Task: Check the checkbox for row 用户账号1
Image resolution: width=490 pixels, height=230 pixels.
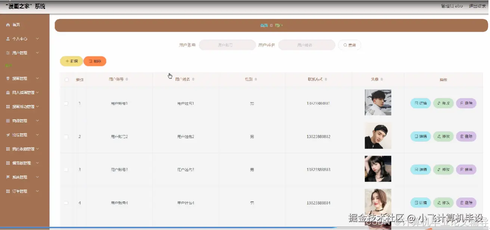Action: tap(66, 103)
